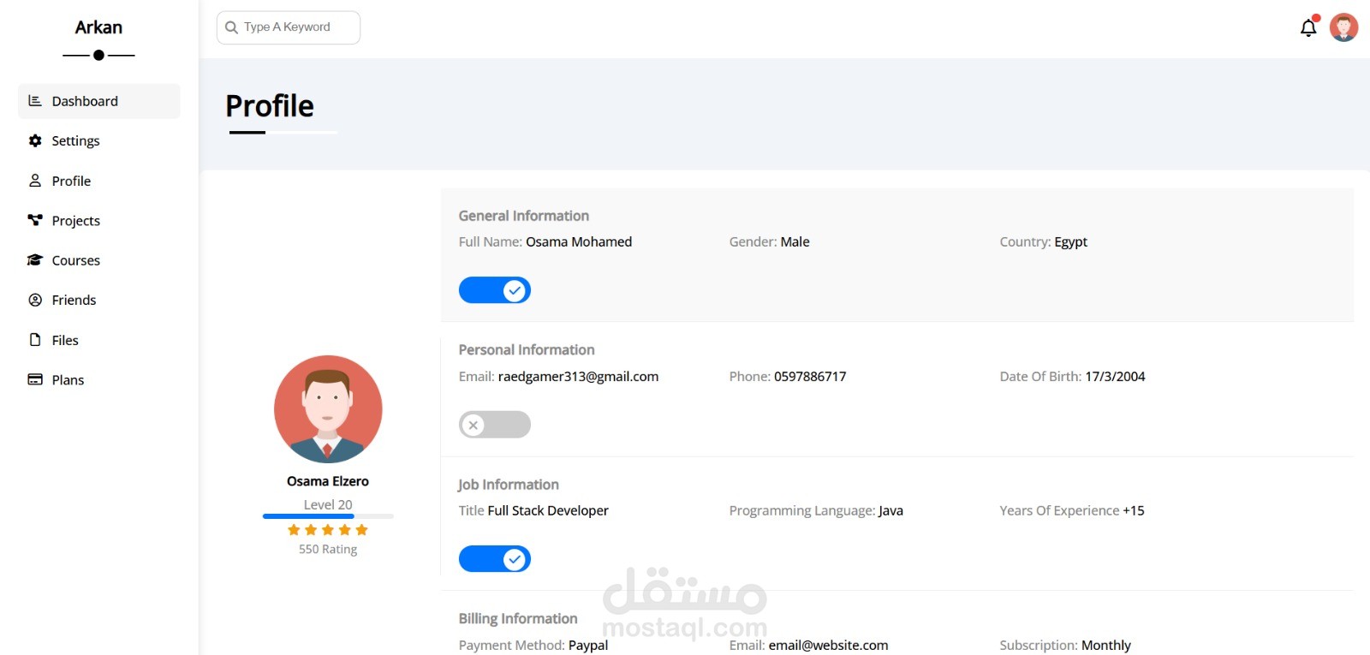
Task: Click the Level 20 label
Action: pos(328,505)
